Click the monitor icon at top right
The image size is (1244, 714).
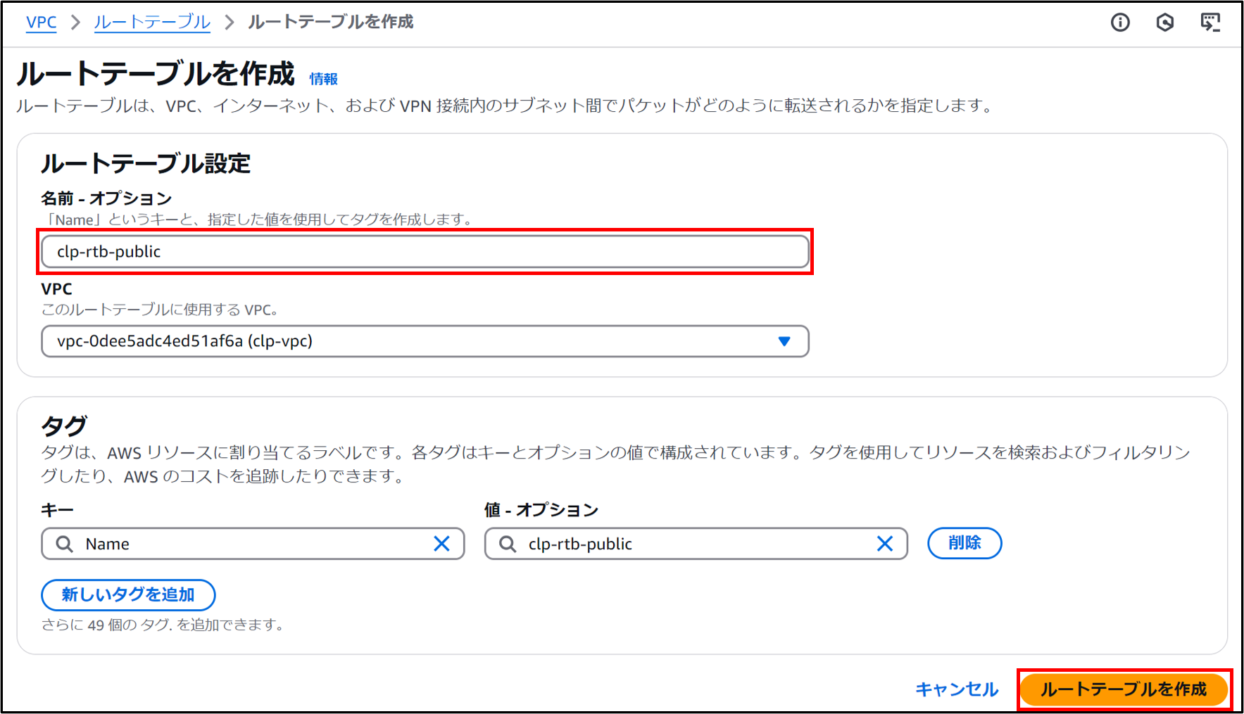pyautogui.click(x=1210, y=23)
